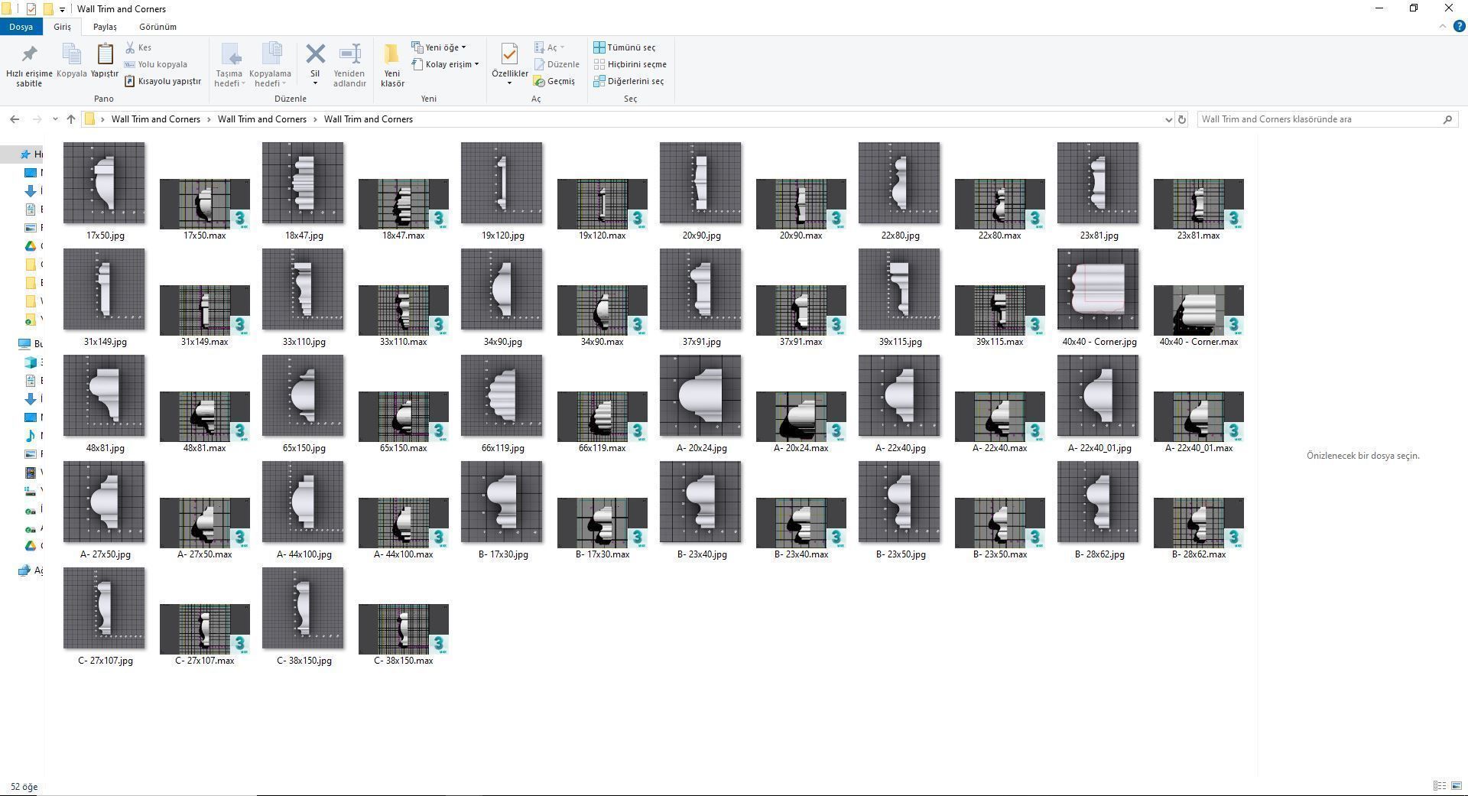This screenshot has height=796, width=1468.
Task: Collapse the ribbon with the chevron
Action: pyautogui.click(x=1443, y=26)
